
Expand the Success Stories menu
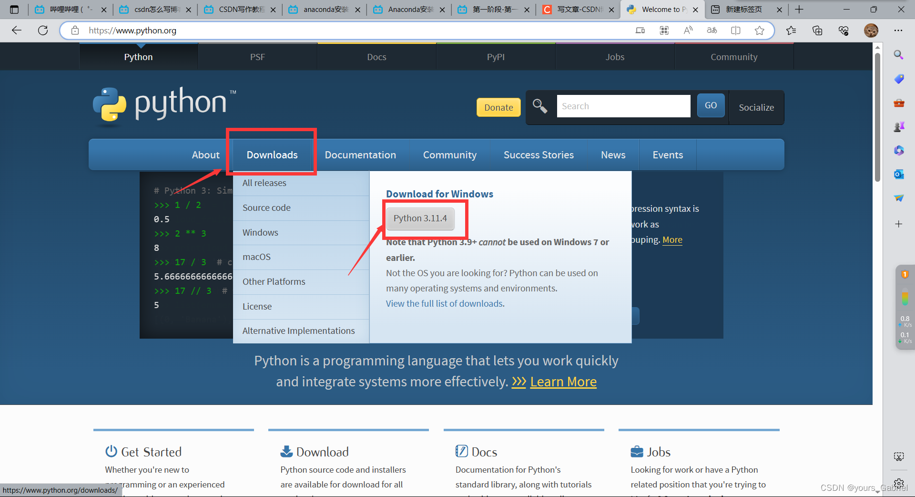(x=539, y=155)
